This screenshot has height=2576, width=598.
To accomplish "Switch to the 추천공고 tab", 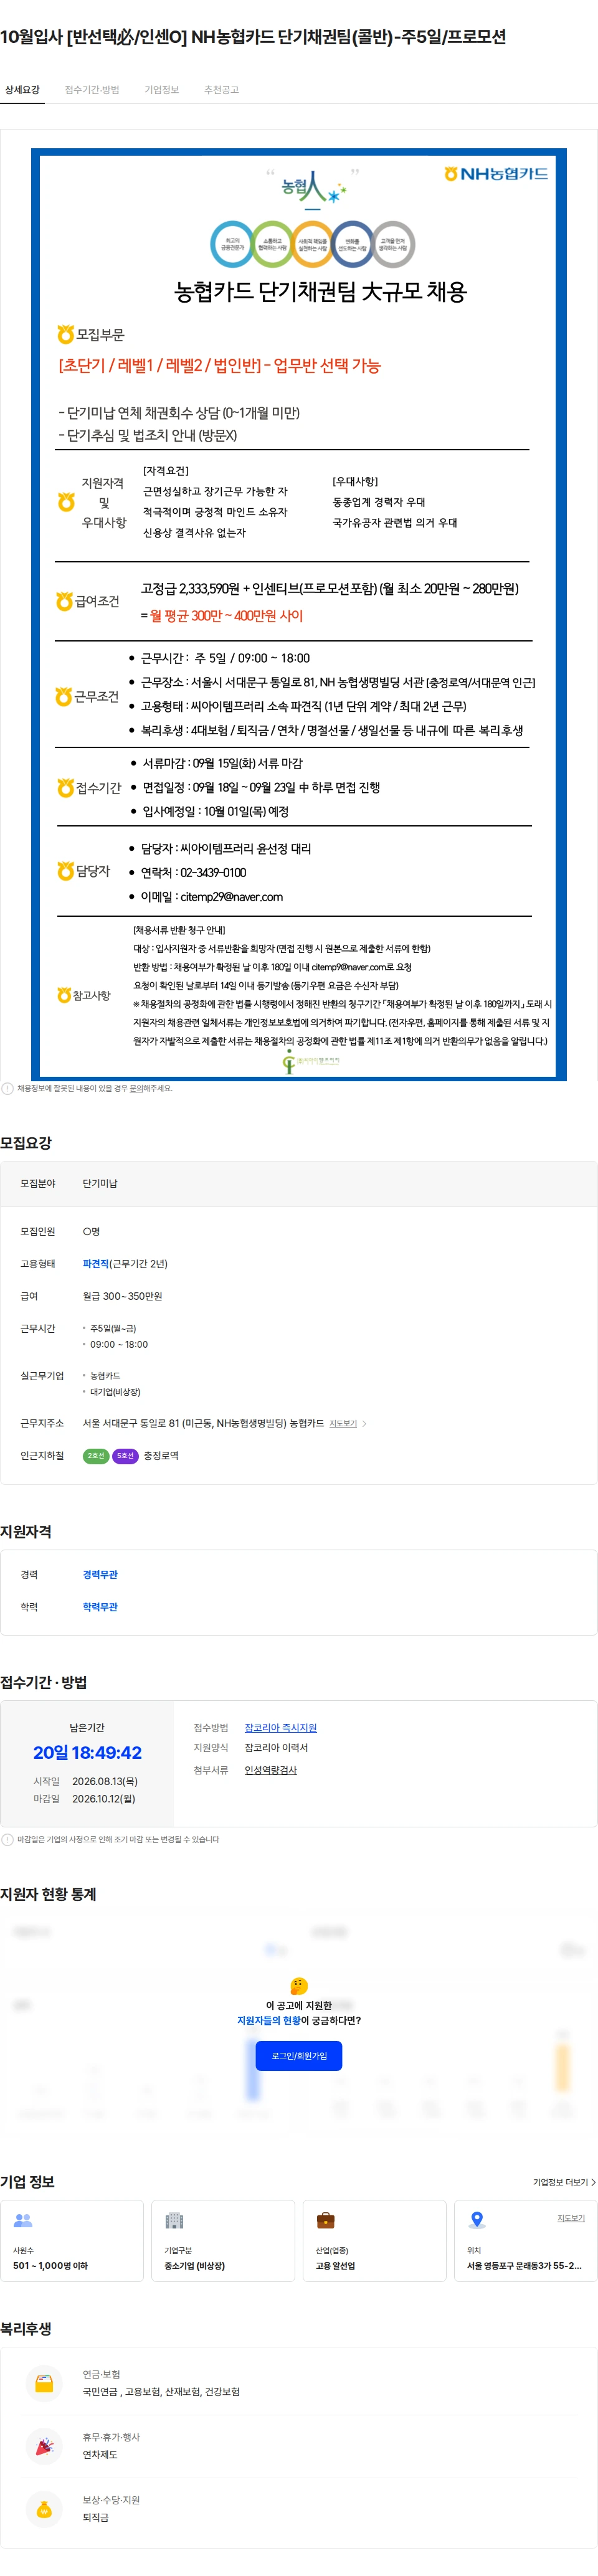I will (222, 90).
